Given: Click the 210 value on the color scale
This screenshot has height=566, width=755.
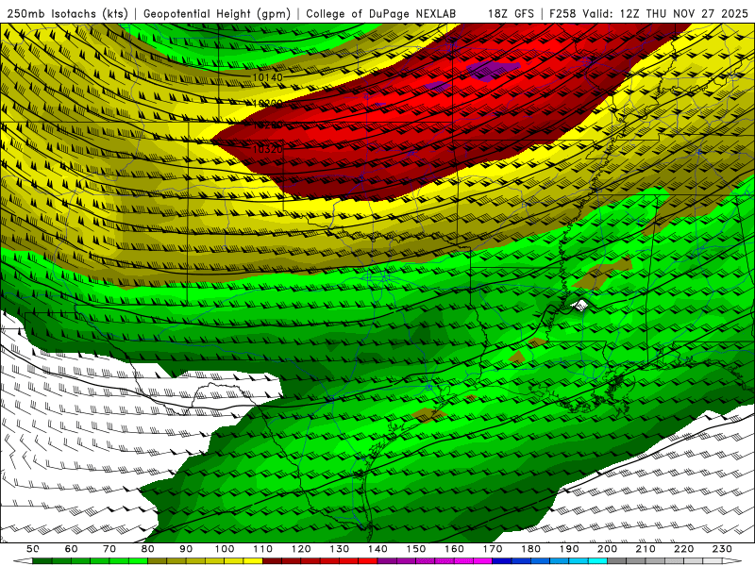Looking at the screenshot, I should click(646, 549).
